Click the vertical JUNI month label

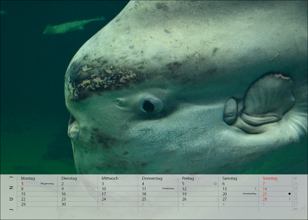coord(12,194)
